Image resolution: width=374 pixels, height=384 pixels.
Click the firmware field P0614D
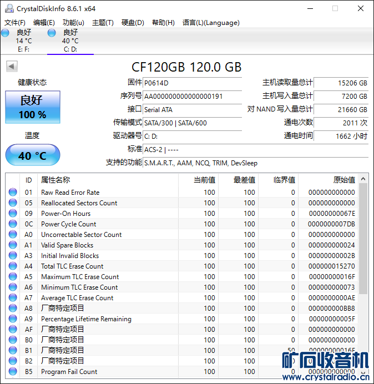pos(192,83)
